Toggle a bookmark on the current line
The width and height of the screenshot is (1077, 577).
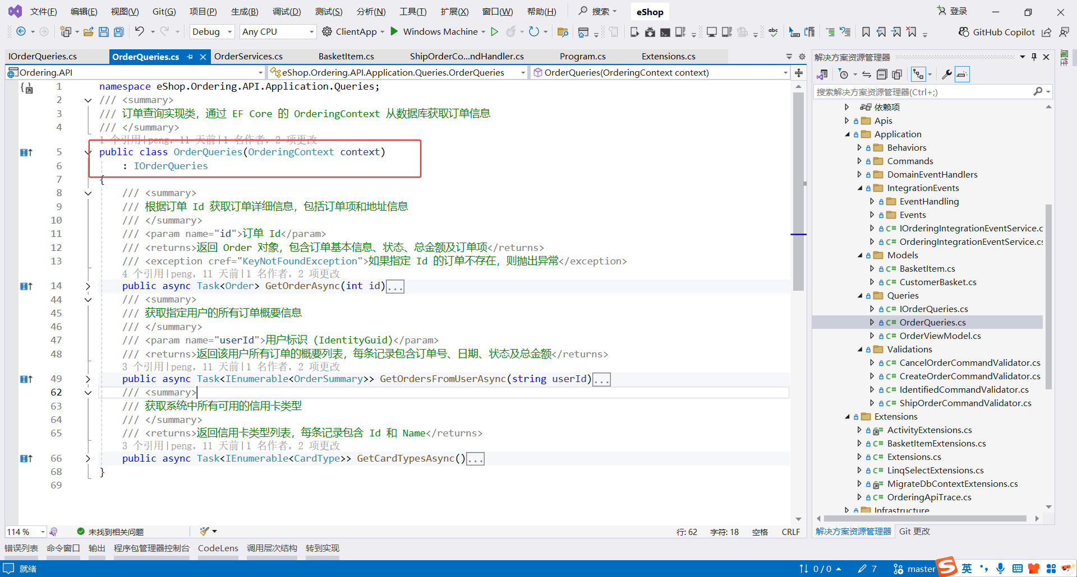pyautogui.click(x=866, y=32)
